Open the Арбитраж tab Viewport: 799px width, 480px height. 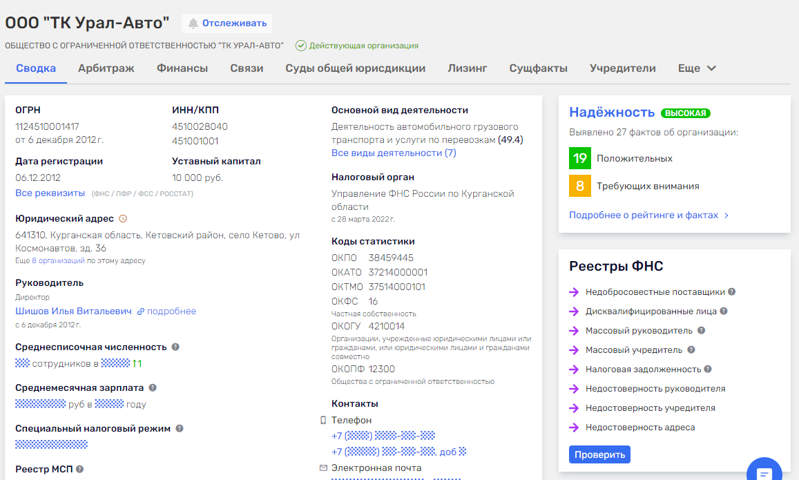106,68
